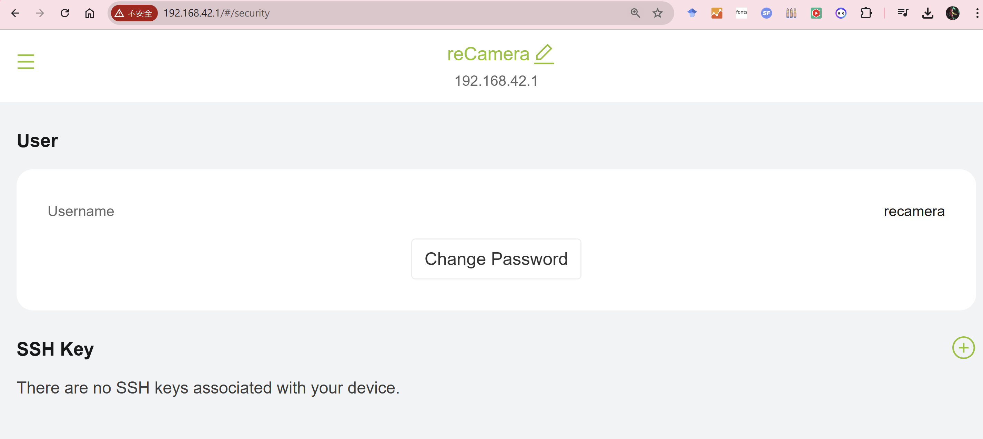Viewport: 983px width, 439px height.
Task: Open the user profile avatar
Action: coord(952,13)
